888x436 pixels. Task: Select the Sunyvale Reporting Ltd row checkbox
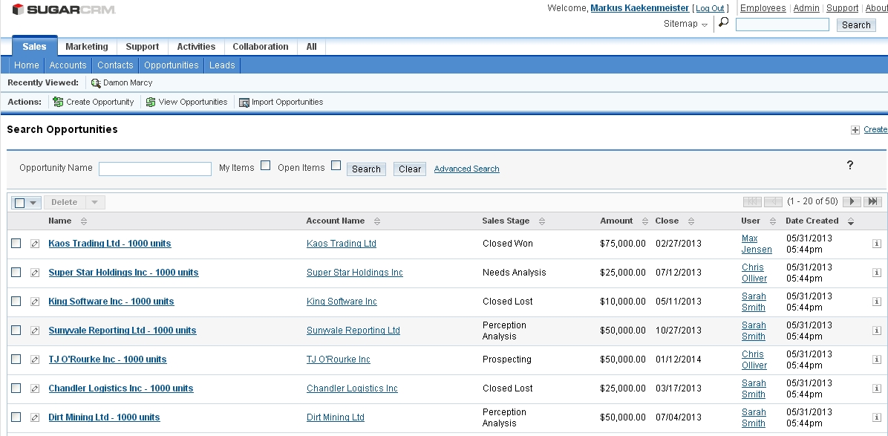coord(16,330)
